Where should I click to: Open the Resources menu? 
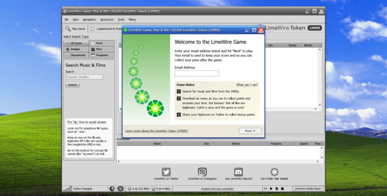(x=107, y=20)
